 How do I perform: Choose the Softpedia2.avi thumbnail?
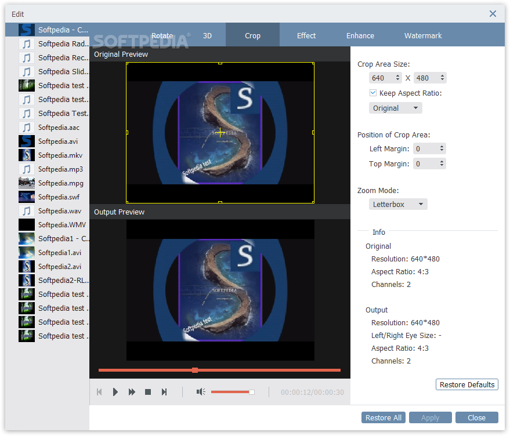pos(27,267)
